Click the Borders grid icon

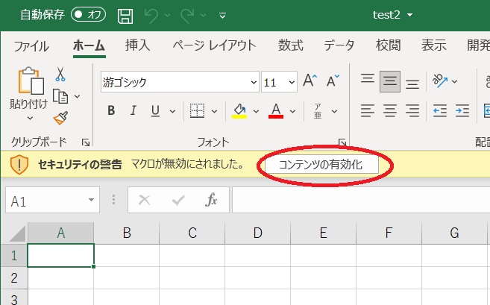pos(197,111)
